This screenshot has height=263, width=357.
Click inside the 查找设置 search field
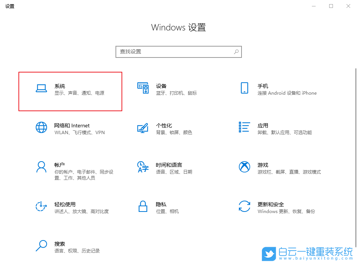click(169, 51)
